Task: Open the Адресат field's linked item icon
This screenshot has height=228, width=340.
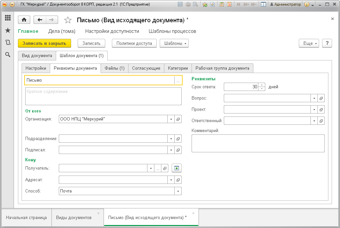Action: 178,180
